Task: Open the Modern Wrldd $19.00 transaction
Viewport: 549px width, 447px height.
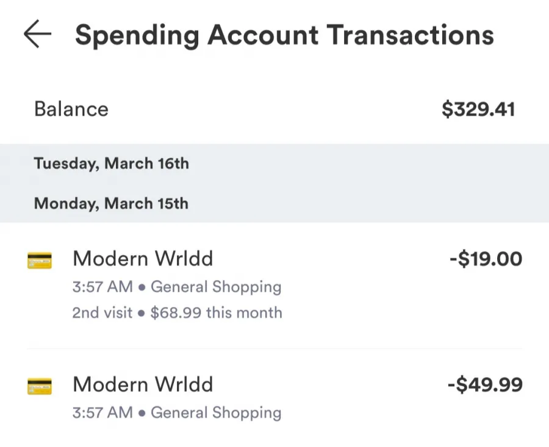Action: click(274, 285)
